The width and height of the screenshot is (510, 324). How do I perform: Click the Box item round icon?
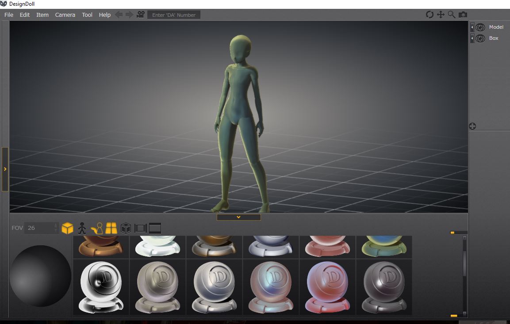[480, 38]
